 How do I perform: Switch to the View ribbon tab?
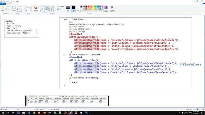[x=15, y=4]
